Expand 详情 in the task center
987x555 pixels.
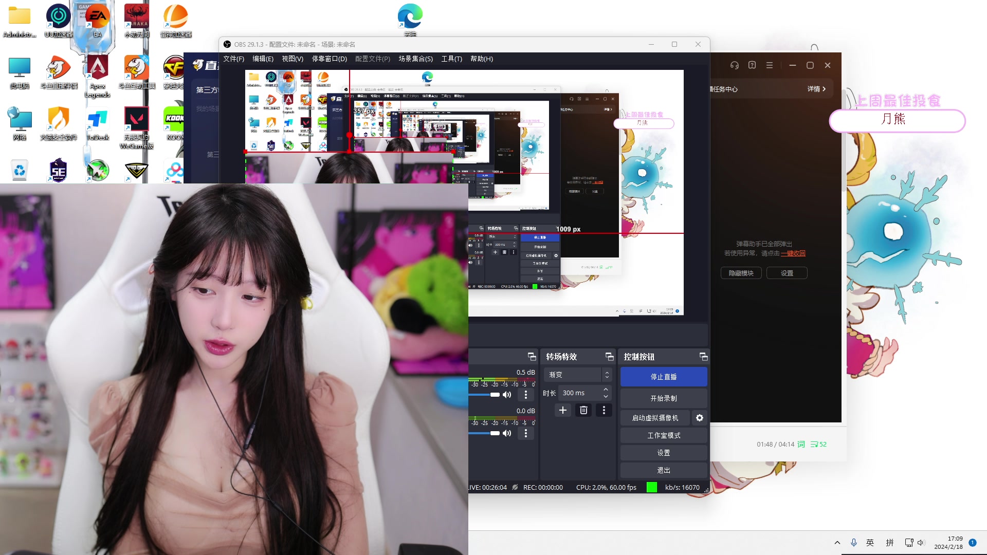coord(816,89)
